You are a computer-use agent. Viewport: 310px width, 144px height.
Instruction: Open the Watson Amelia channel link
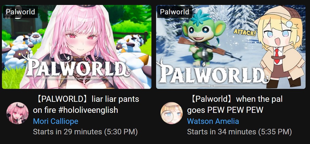point(213,121)
